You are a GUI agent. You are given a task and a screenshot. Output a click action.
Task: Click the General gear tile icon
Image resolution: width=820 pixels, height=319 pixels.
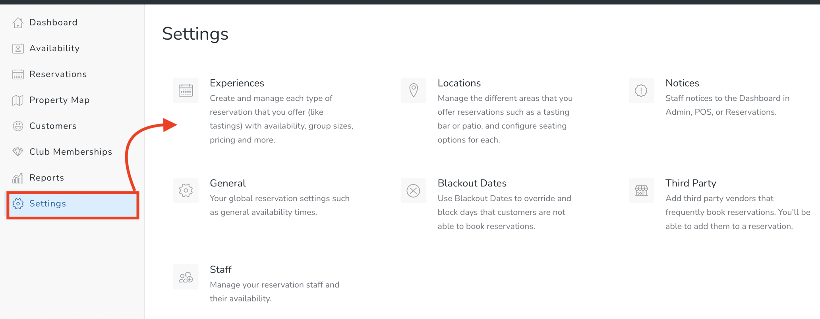point(186,190)
